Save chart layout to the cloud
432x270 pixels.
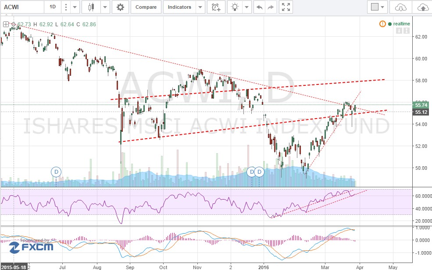pyautogui.click(x=423, y=7)
